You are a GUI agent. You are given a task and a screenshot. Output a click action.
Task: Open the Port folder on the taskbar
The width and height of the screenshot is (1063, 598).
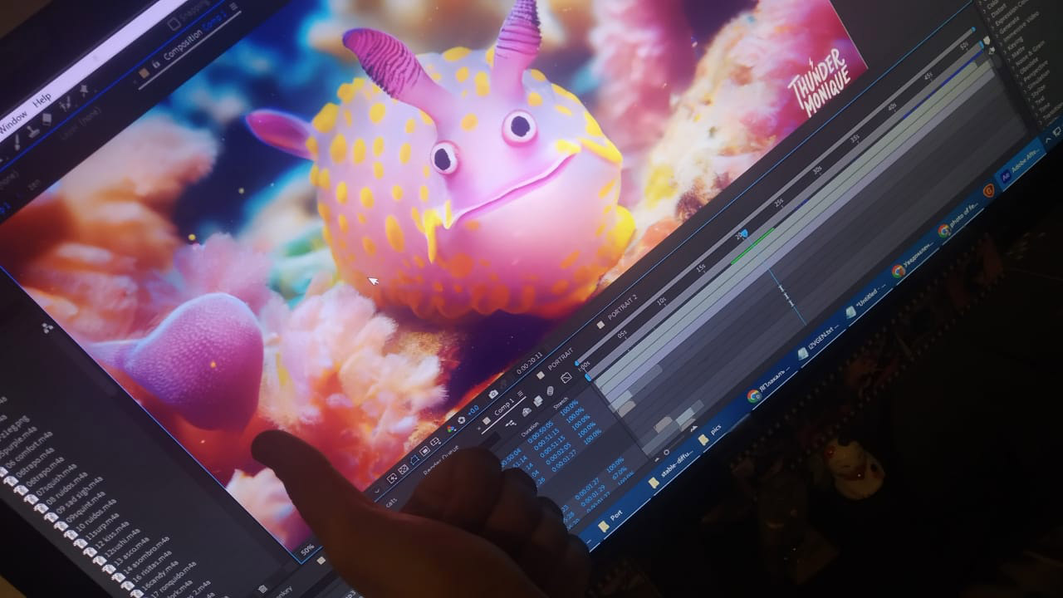click(x=610, y=520)
